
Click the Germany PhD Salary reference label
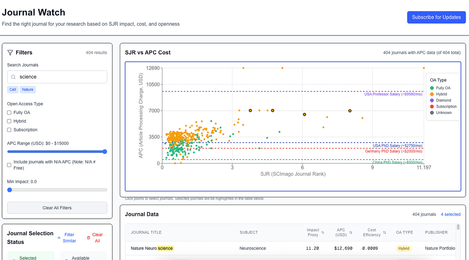[394, 151]
